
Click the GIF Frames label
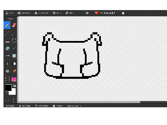point(10,106)
